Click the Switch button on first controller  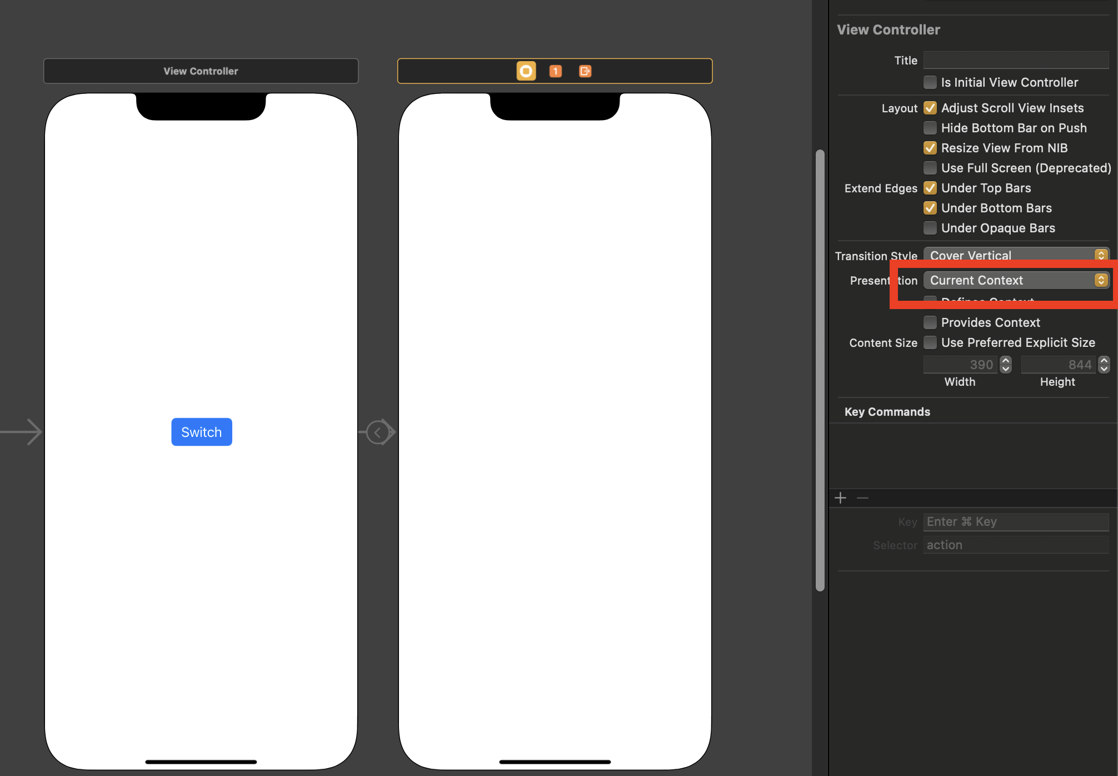pos(201,431)
